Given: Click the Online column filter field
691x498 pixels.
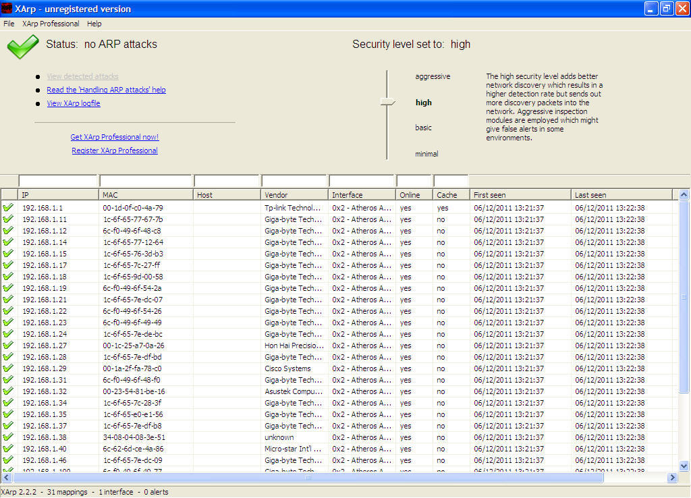Looking at the screenshot, I should coord(414,181).
